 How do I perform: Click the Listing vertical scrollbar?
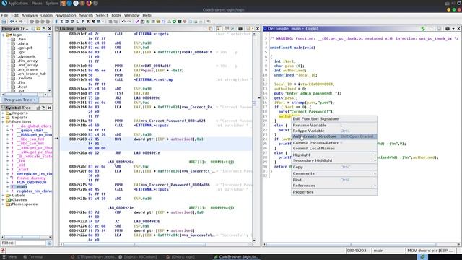click(254, 137)
